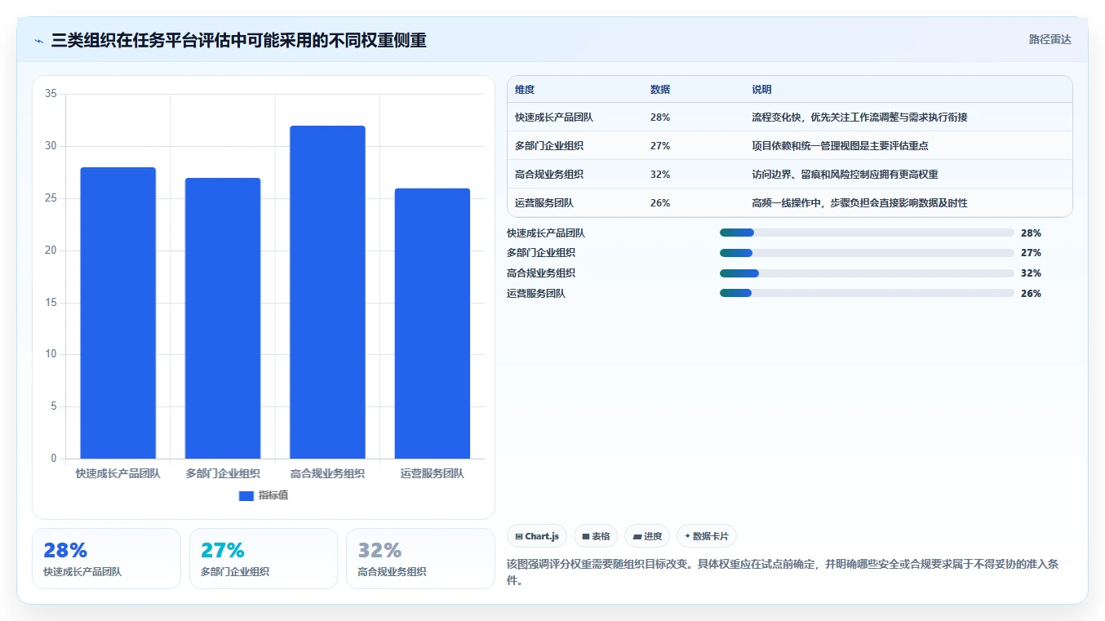Select the 进度 tag chip
Screen dimensions: 1105x621
647,536
